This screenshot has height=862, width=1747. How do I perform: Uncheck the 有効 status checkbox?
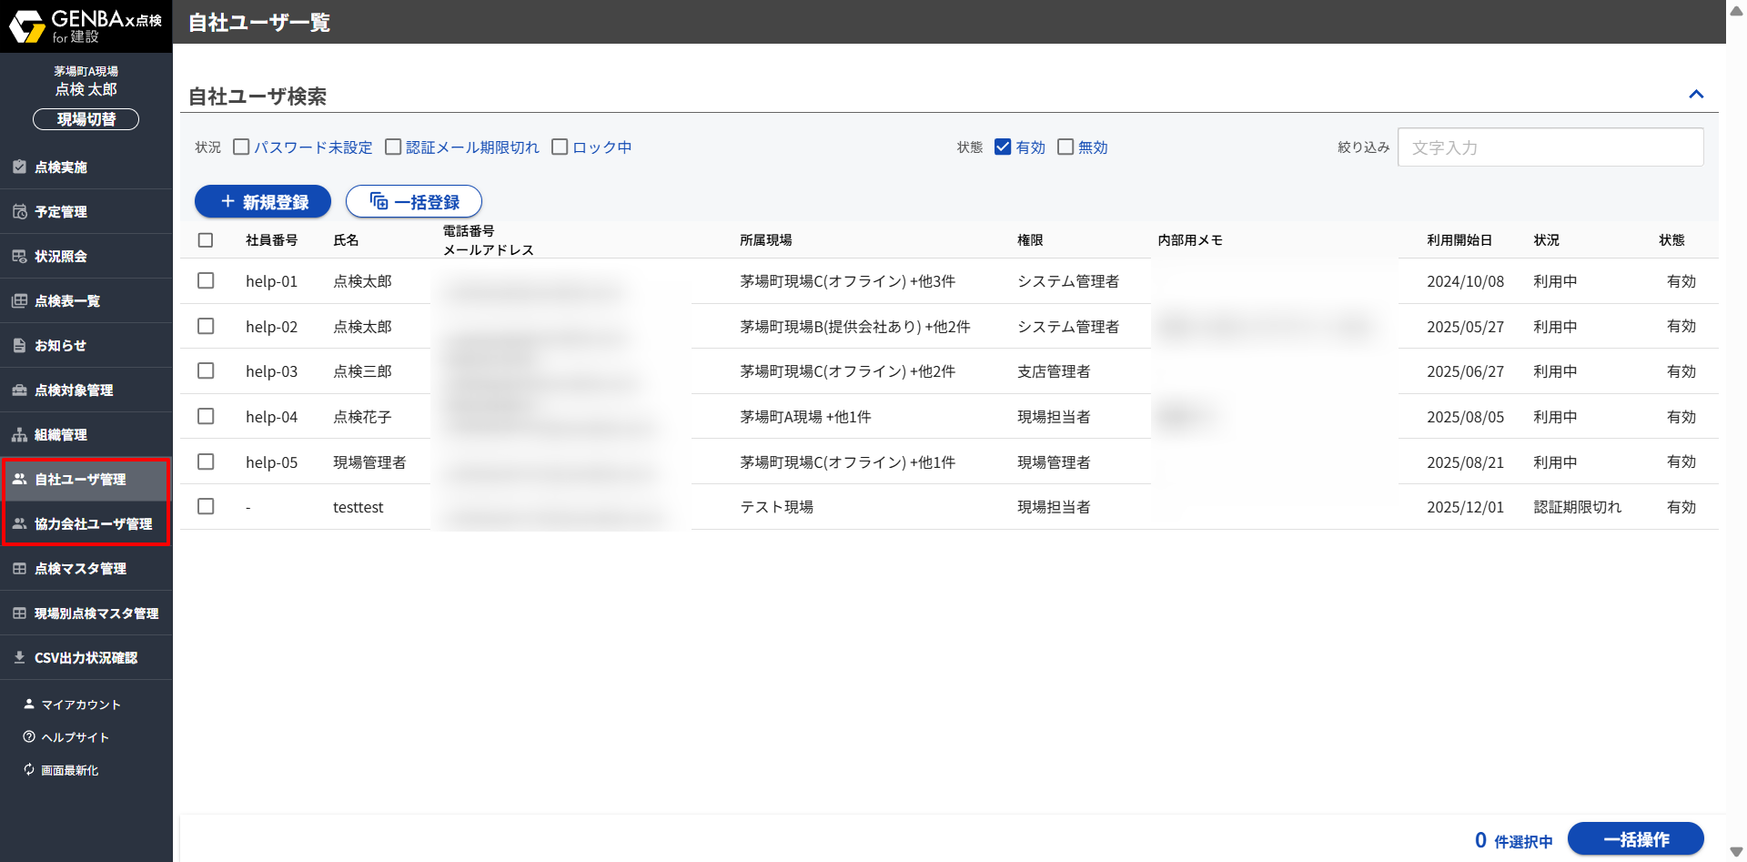pyautogui.click(x=1003, y=147)
